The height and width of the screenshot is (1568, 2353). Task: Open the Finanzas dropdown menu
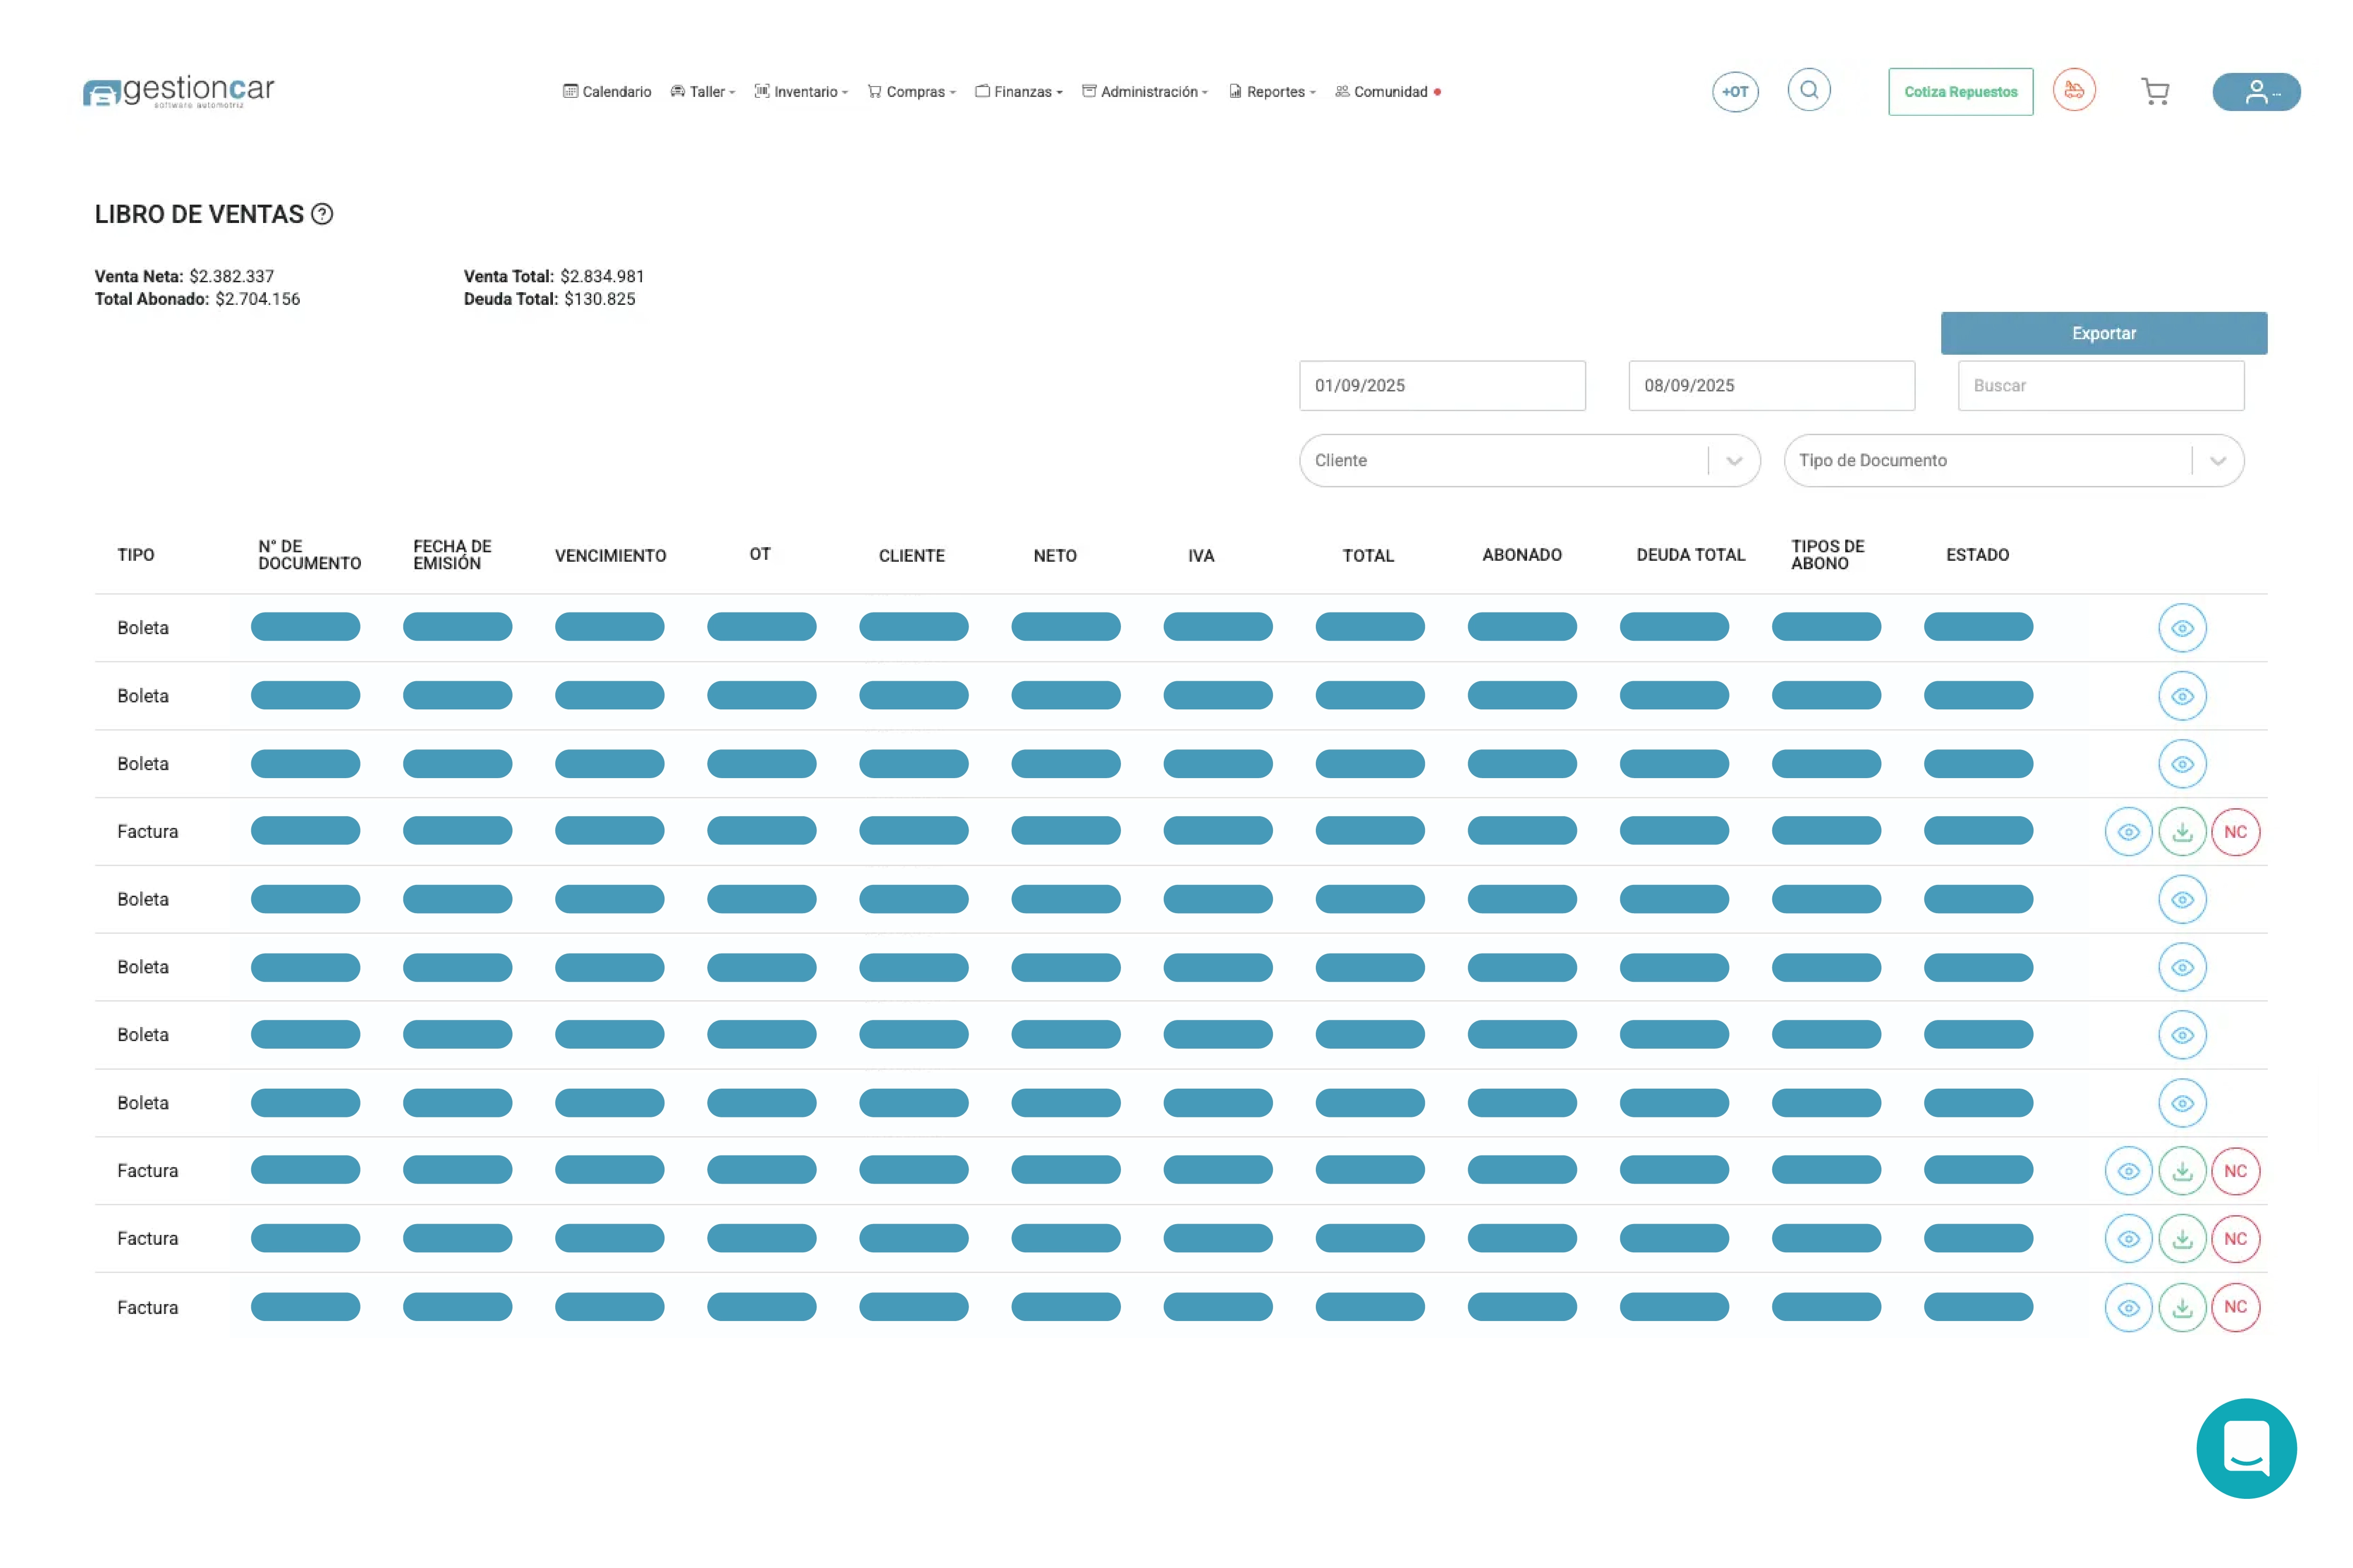pyautogui.click(x=1019, y=92)
